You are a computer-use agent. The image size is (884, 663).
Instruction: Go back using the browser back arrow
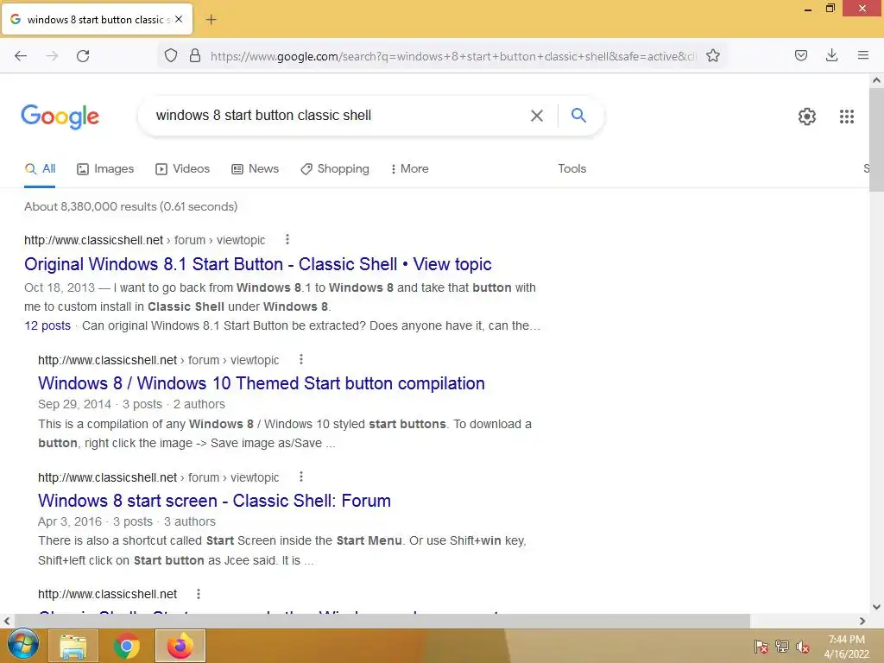pos(21,55)
